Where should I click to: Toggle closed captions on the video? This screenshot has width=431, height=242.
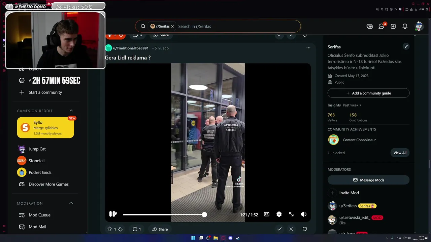coord(267,214)
